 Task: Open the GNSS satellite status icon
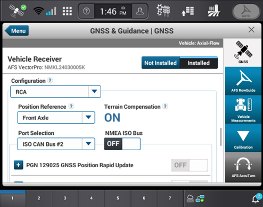pyautogui.click(x=18, y=11)
